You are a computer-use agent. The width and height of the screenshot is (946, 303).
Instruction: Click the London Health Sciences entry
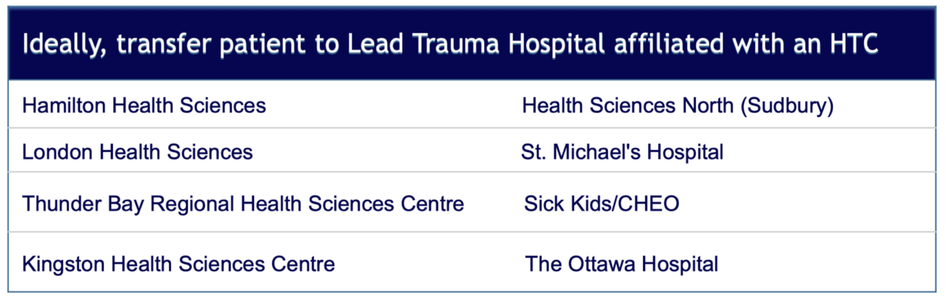pyautogui.click(x=138, y=152)
